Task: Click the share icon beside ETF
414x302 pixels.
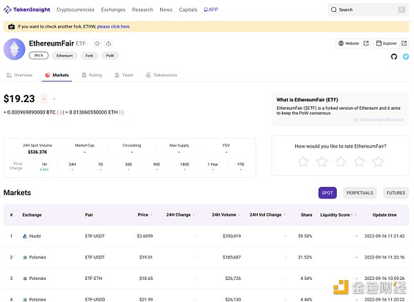Action: pos(108,43)
